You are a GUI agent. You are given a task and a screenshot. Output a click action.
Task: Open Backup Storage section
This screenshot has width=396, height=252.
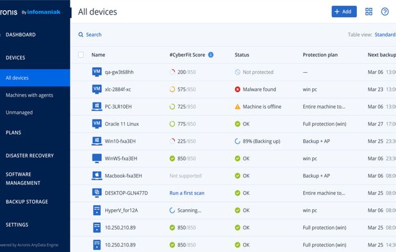pos(27,201)
